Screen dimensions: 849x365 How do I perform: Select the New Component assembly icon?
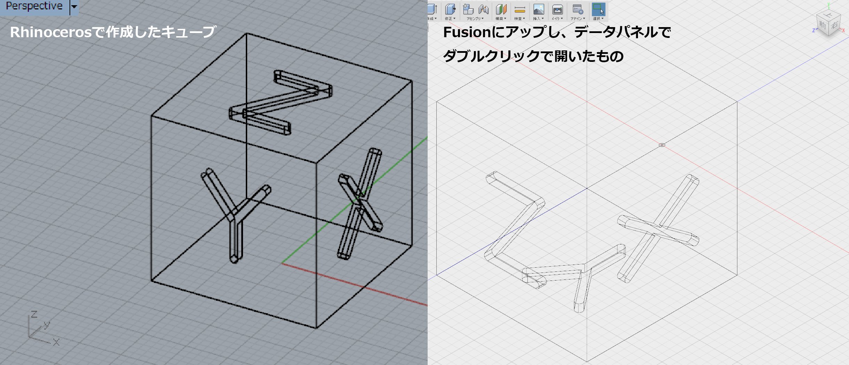click(468, 9)
